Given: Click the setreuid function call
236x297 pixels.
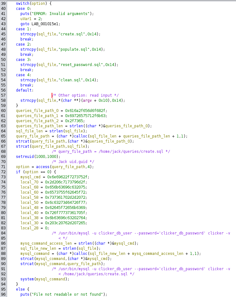Looking at the screenshot, I should pos(25,157).
